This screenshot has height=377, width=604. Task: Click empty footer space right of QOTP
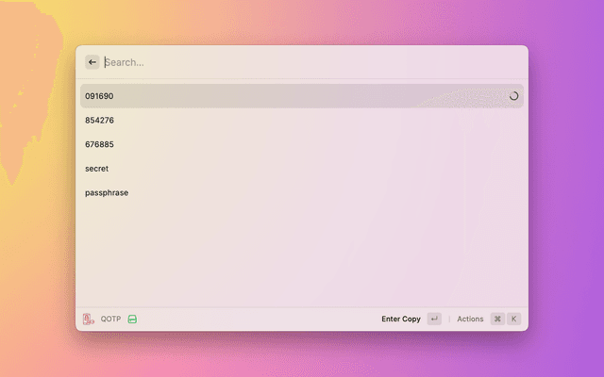tap(255, 319)
